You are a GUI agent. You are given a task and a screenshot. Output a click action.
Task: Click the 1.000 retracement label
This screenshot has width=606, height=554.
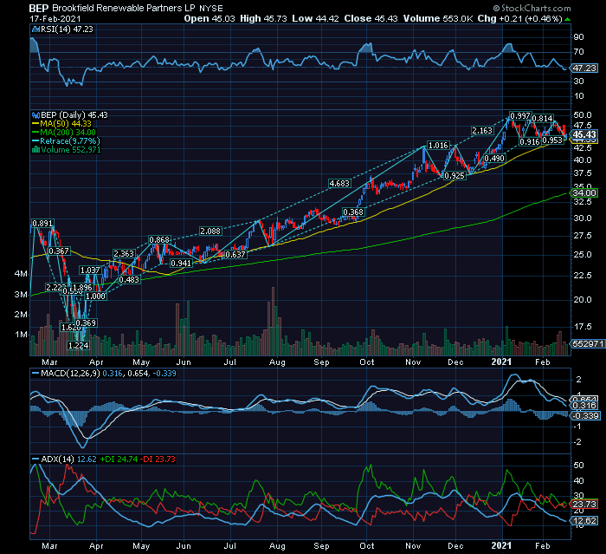click(95, 297)
